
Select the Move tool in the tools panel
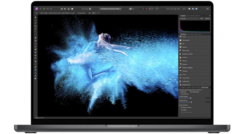point(35,20)
